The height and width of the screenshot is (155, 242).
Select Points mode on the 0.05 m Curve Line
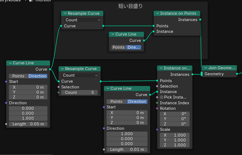coord(18,76)
